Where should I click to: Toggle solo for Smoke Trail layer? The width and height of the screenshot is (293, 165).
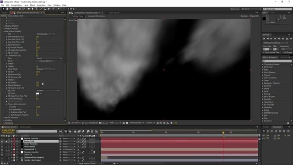6,141
